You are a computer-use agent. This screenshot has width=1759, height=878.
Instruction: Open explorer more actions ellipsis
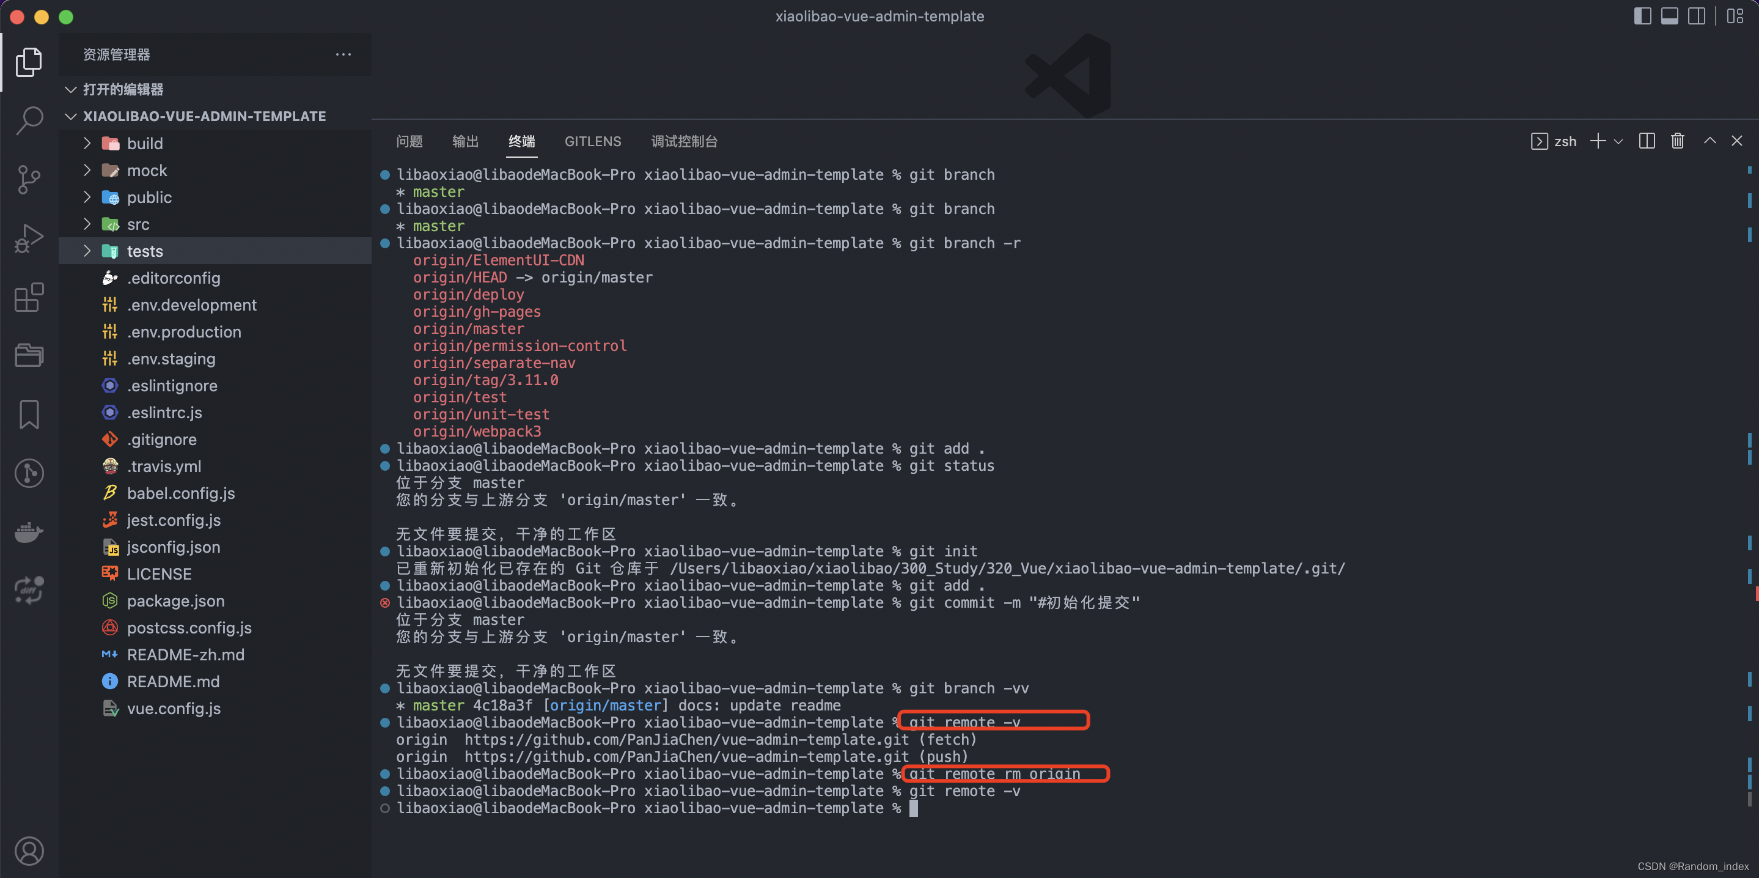(x=343, y=54)
